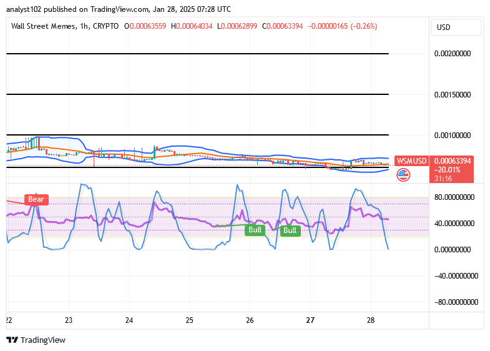Image resolution: width=490 pixels, height=351 pixels.
Task: Click date 24 on the time axis
Action: (x=129, y=320)
